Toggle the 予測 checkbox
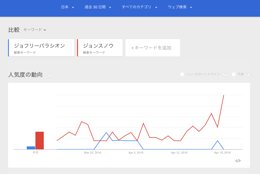 [x=234, y=74]
